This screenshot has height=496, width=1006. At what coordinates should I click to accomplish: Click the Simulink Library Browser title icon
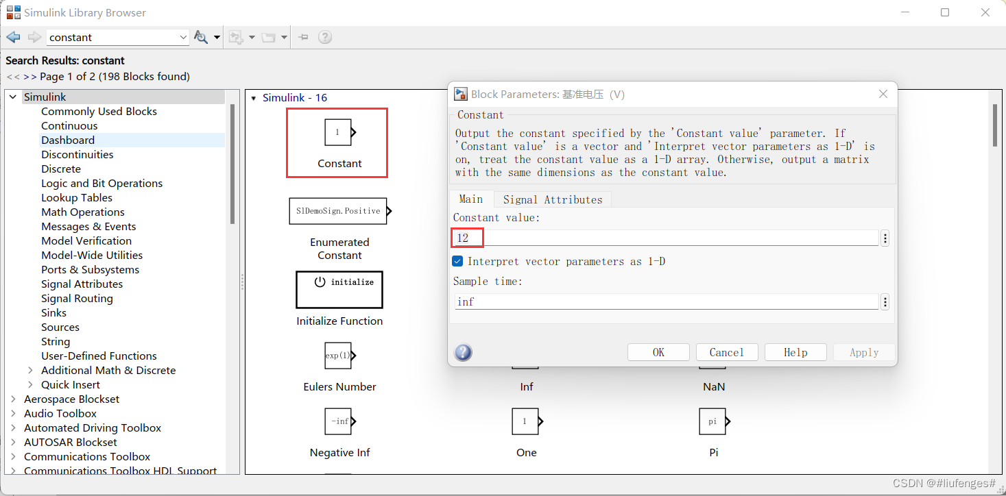coord(13,12)
